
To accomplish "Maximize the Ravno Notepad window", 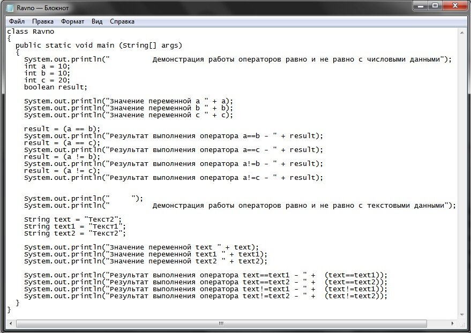I will coord(435,6).
